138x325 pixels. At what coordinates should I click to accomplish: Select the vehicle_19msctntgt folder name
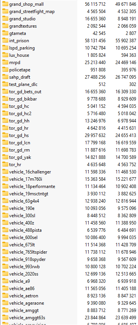[x=29, y=194]
